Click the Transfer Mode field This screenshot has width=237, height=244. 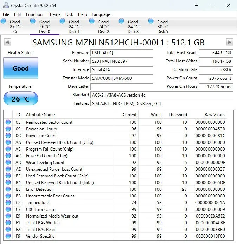click(122, 78)
